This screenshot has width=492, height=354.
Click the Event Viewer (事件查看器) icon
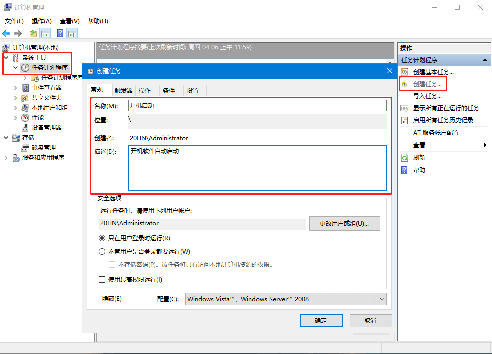click(x=25, y=88)
